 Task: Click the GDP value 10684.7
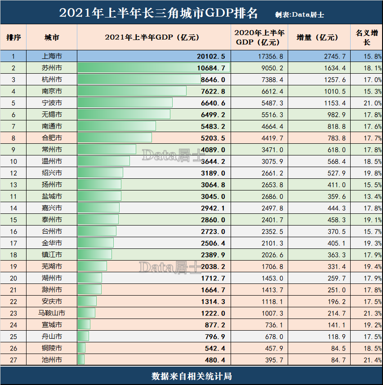pos(211,68)
